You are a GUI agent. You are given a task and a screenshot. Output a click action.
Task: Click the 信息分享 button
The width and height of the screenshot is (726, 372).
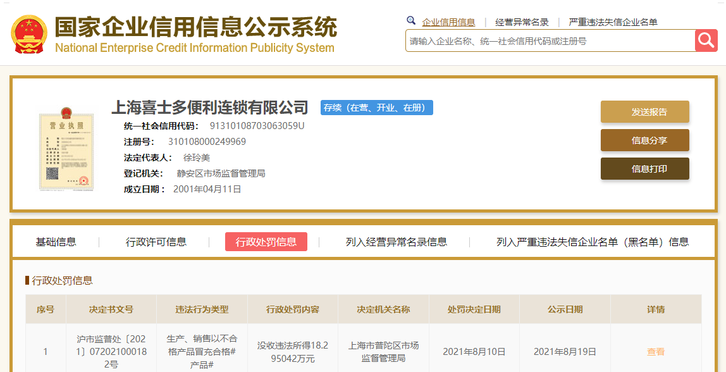(x=645, y=140)
